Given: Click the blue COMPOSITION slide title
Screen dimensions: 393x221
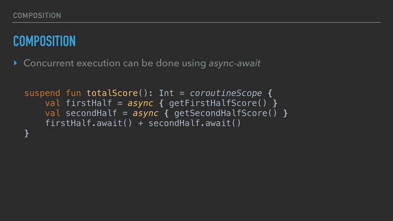Looking at the screenshot, I should click(44, 41).
